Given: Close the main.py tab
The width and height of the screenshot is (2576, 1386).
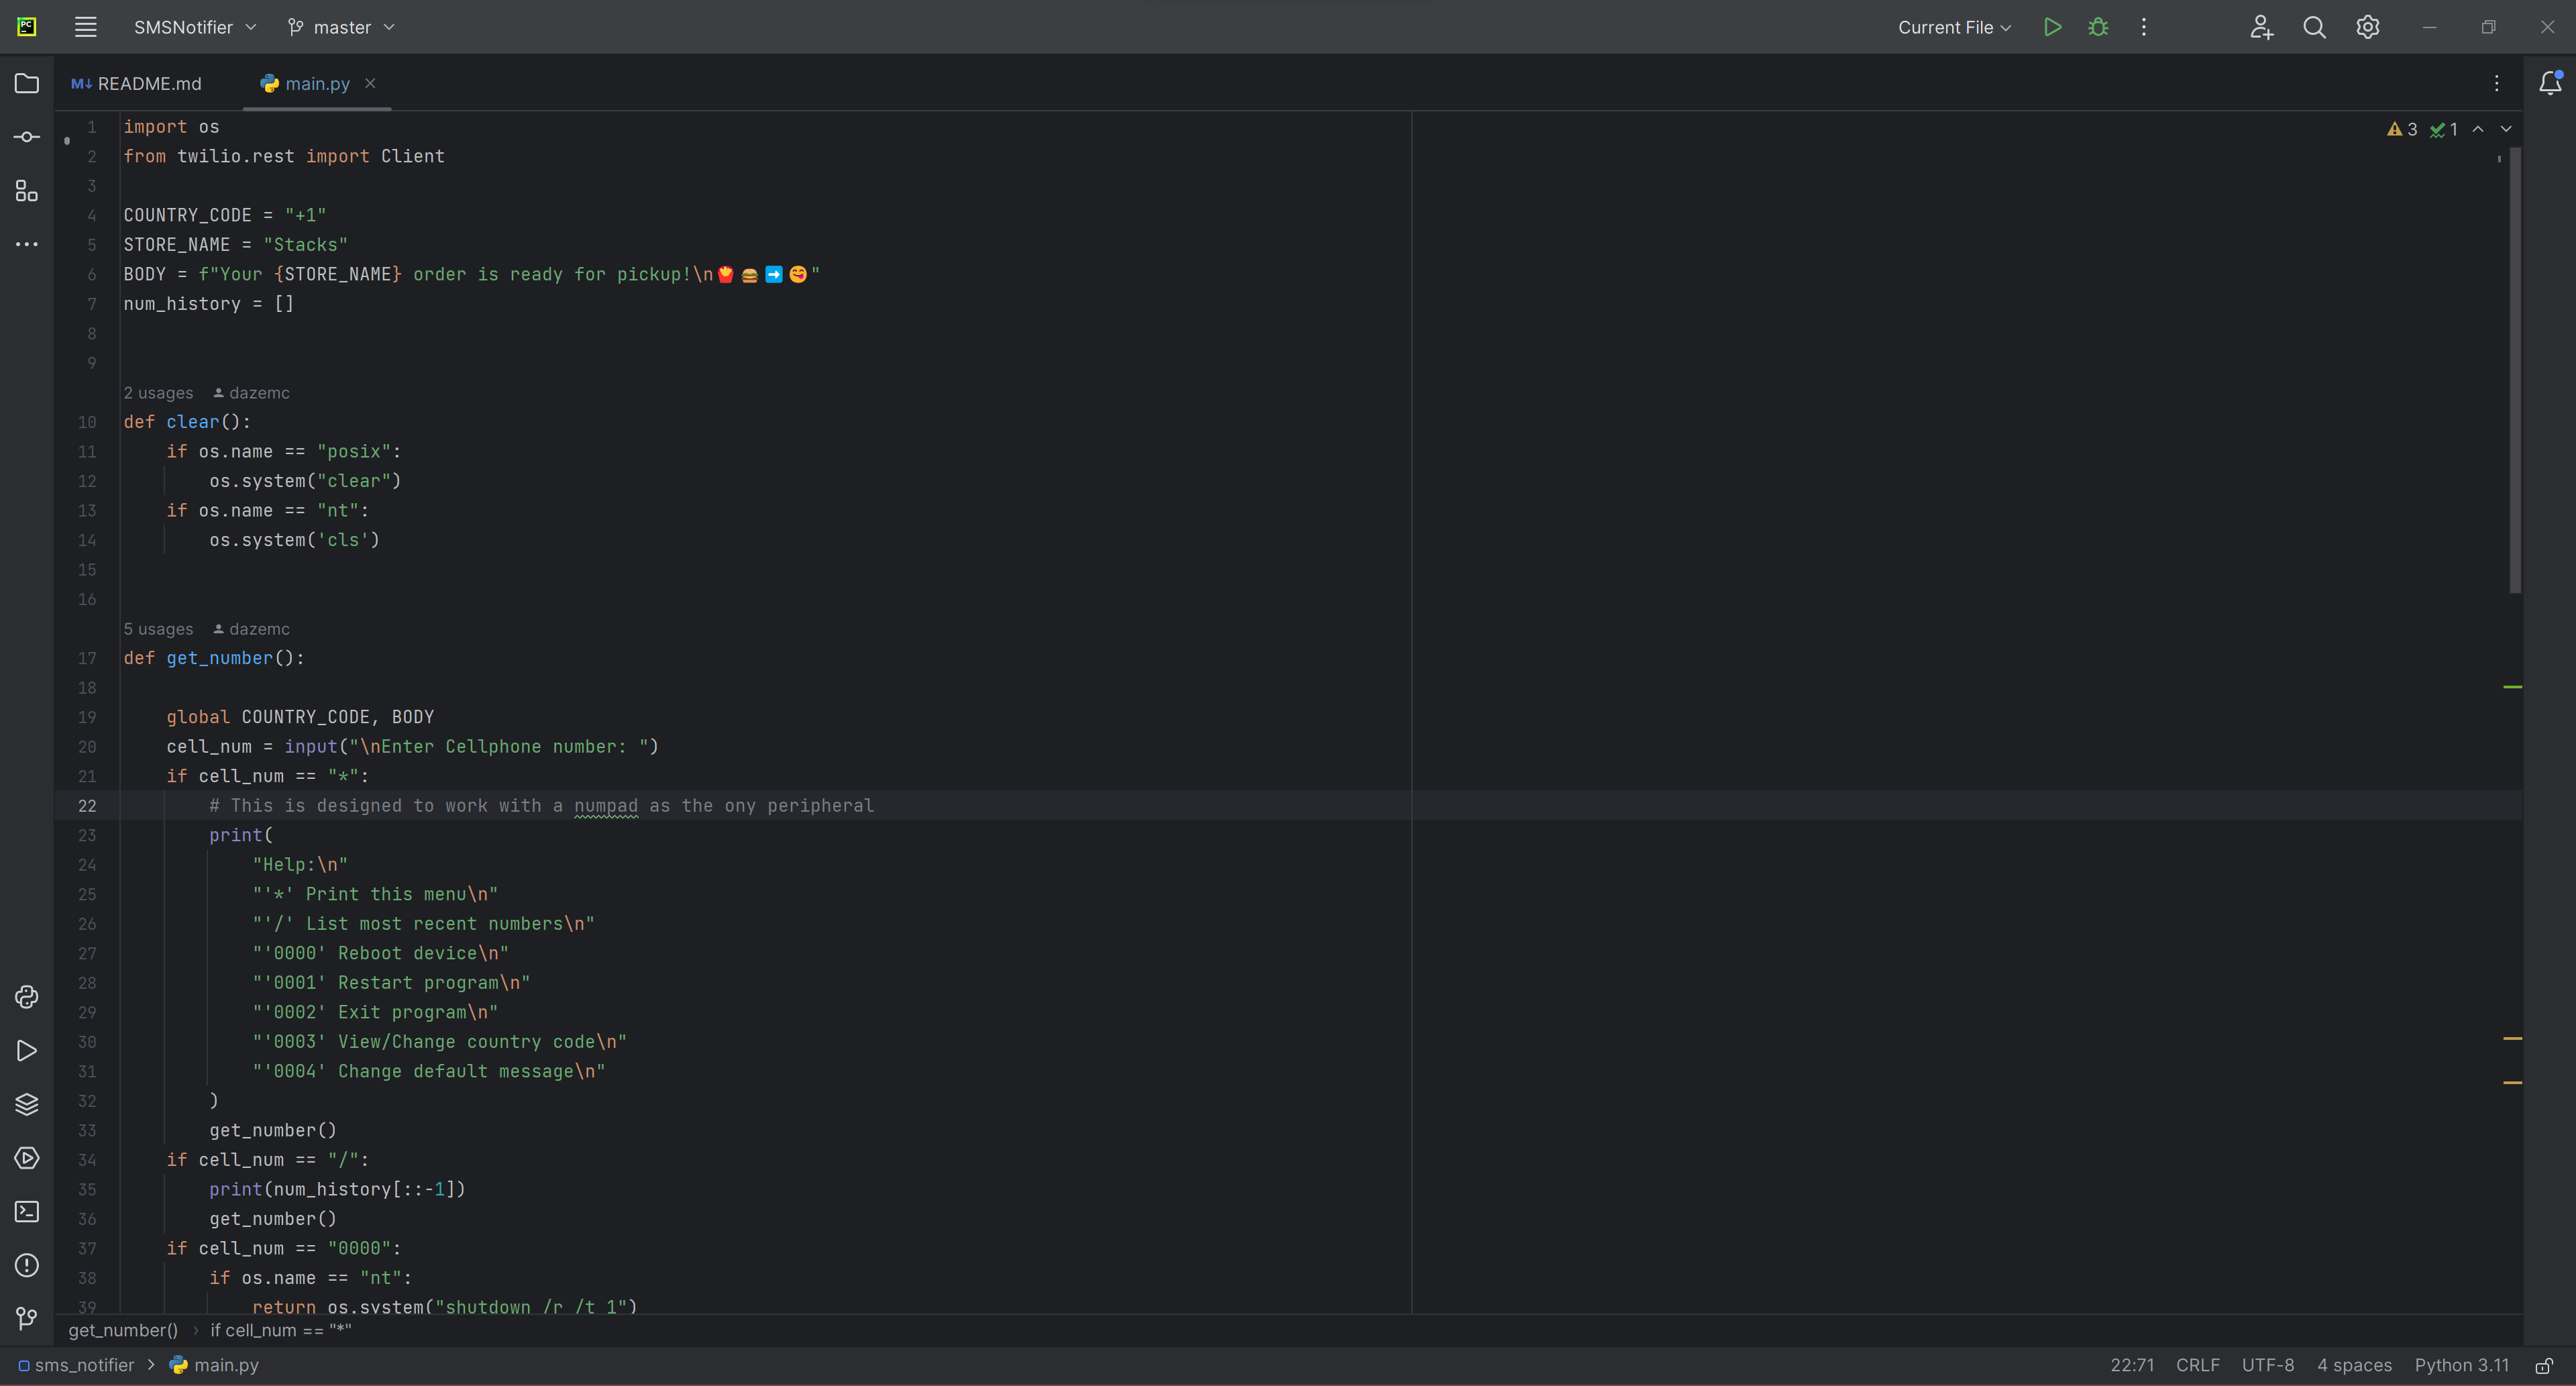Looking at the screenshot, I should coord(370,83).
